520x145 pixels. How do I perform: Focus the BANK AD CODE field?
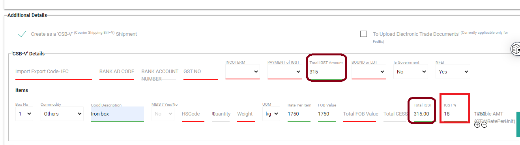pos(117,73)
